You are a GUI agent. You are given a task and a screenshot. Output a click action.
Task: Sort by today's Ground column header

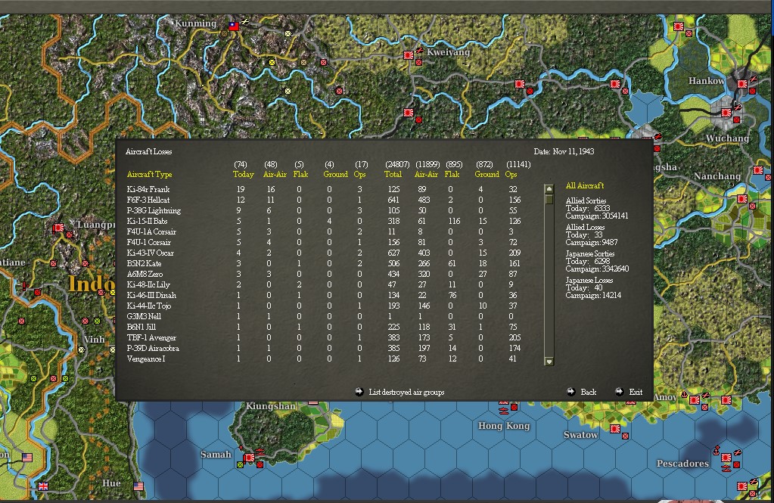tap(336, 174)
